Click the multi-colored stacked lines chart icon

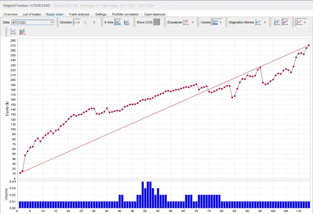(x=22, y=32)
